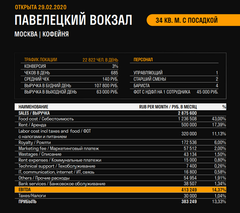This screenshot has height=213, width=240.
Task: Click the Marketing fee row label
Action: pos(59,148)
